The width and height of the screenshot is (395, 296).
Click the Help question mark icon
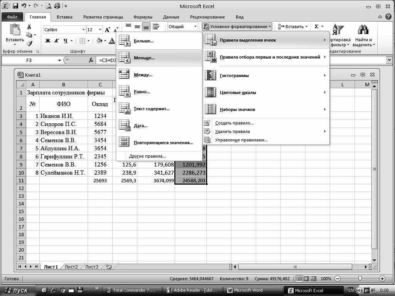point(388,17)
